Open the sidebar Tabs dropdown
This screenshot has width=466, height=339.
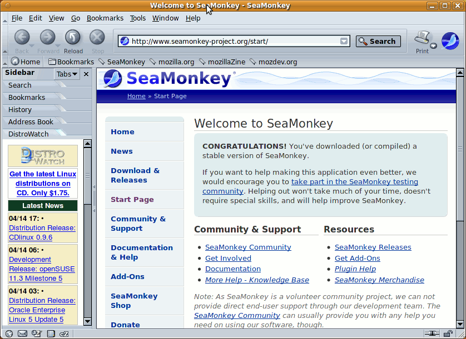click(67, 74)
